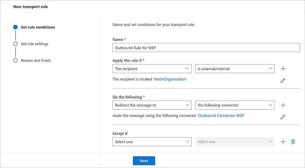Delete the exception with the trash icon
Screen dimensions: 305x168
click(x=293, y=142)
